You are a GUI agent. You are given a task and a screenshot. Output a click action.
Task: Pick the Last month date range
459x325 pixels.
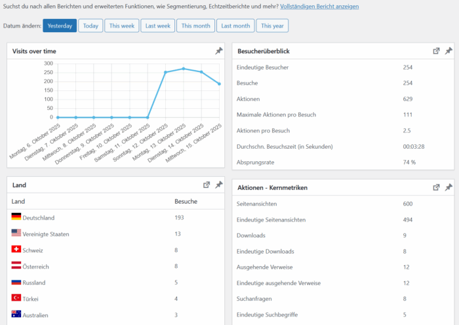coord(235,26)
